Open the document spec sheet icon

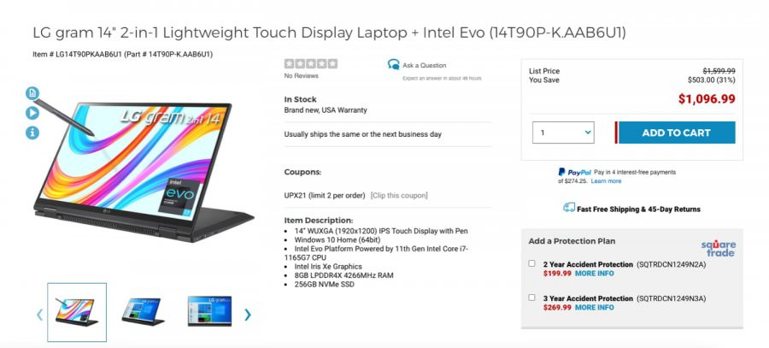[32, 93]
